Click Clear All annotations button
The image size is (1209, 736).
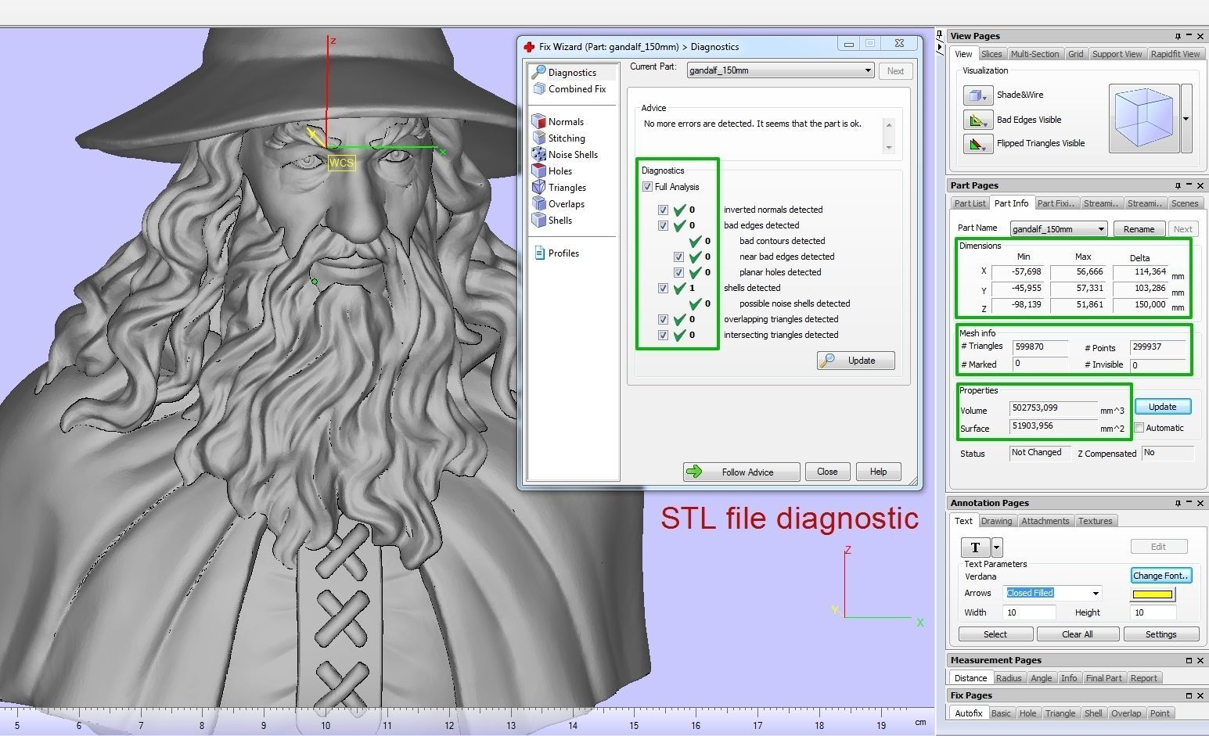pyautogui.click(x=1077, y=634)
